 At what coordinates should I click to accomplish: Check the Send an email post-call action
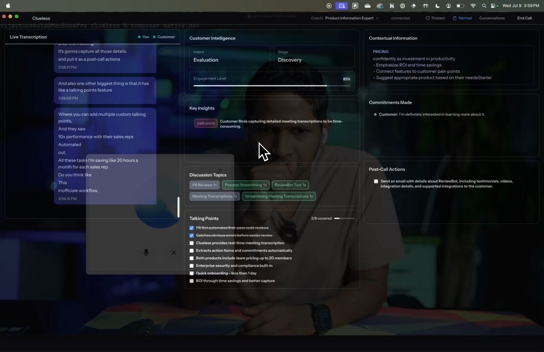376,181
